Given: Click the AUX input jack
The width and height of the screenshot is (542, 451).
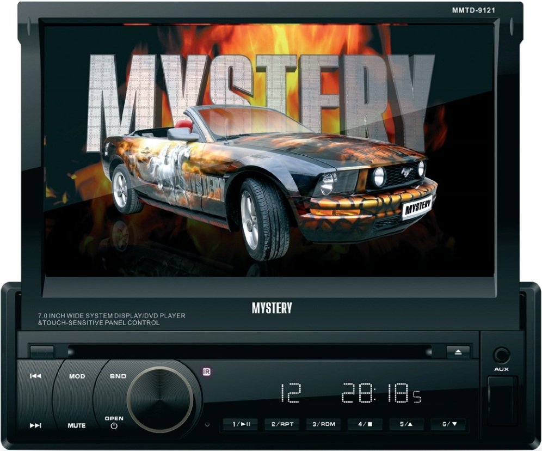Looking at the screenshot, I should (x=501, y=355).
